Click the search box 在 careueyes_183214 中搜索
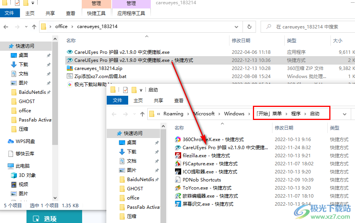The width and height of the screenshot is (355, 223). coord(308,27)
